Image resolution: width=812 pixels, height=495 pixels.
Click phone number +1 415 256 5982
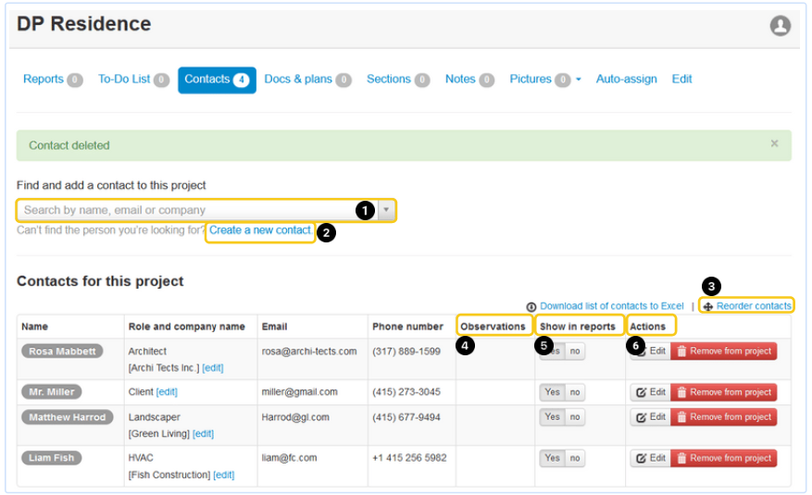tap(409, 458)
